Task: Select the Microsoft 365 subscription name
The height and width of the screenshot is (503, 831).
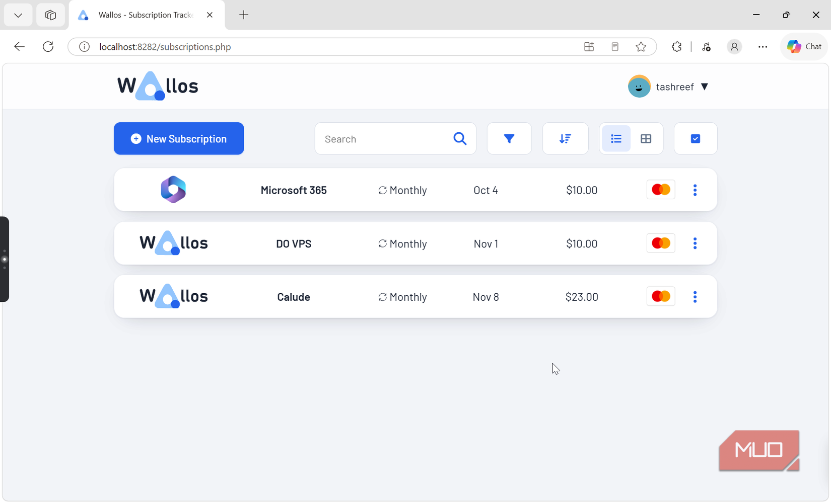Action: (294, 190)
